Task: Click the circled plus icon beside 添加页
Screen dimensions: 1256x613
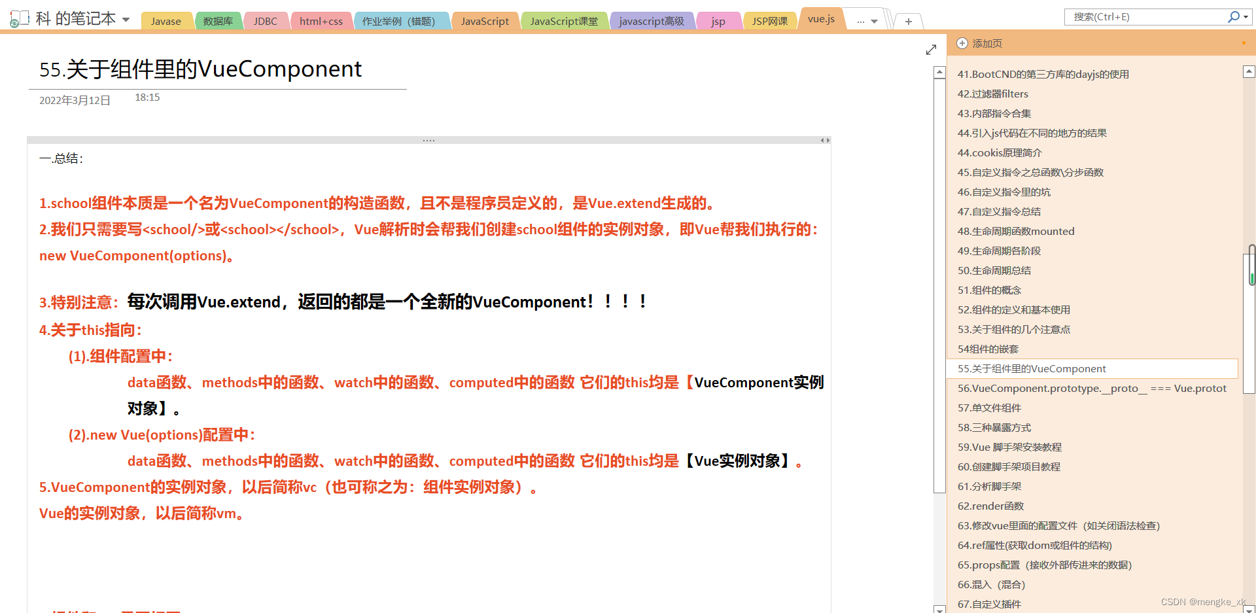Action: 962,43
